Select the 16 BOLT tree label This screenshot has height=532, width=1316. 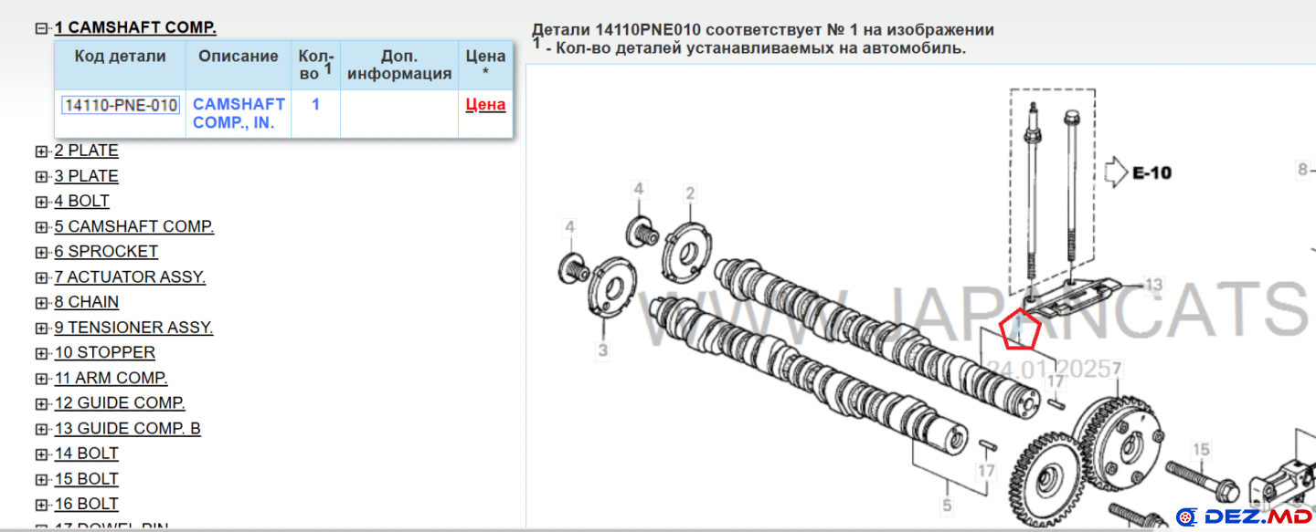point(86,504)
